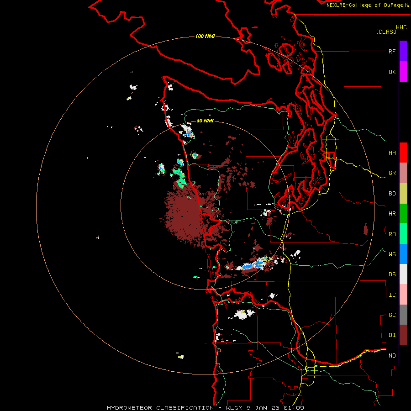Image resolution: width=411 pixels, height=411 pixels.
Task: Click the BI legend label
Action: point(392,335)
